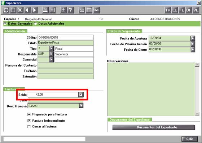This screenshot has width=202, height=143.
Task: Click the Fecha de Apertura field 16/09/04
Action: (x=170, y=38)
